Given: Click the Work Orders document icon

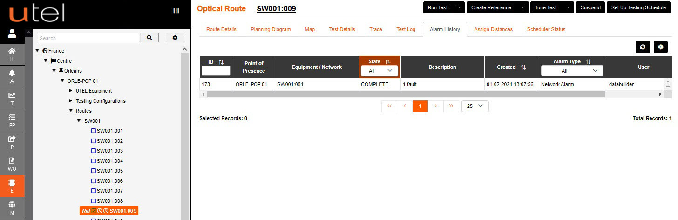Looking at the screenshot, I should pyautogui.click(x=12, y=161).
